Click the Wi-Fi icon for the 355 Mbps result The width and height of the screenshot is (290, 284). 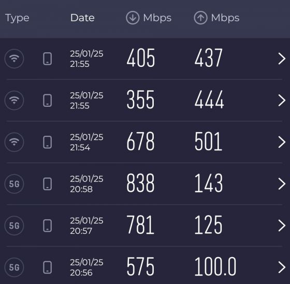(15, 101)
